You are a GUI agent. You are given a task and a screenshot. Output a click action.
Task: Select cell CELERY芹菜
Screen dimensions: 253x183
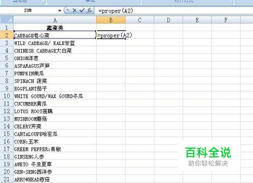coord(55,126)
